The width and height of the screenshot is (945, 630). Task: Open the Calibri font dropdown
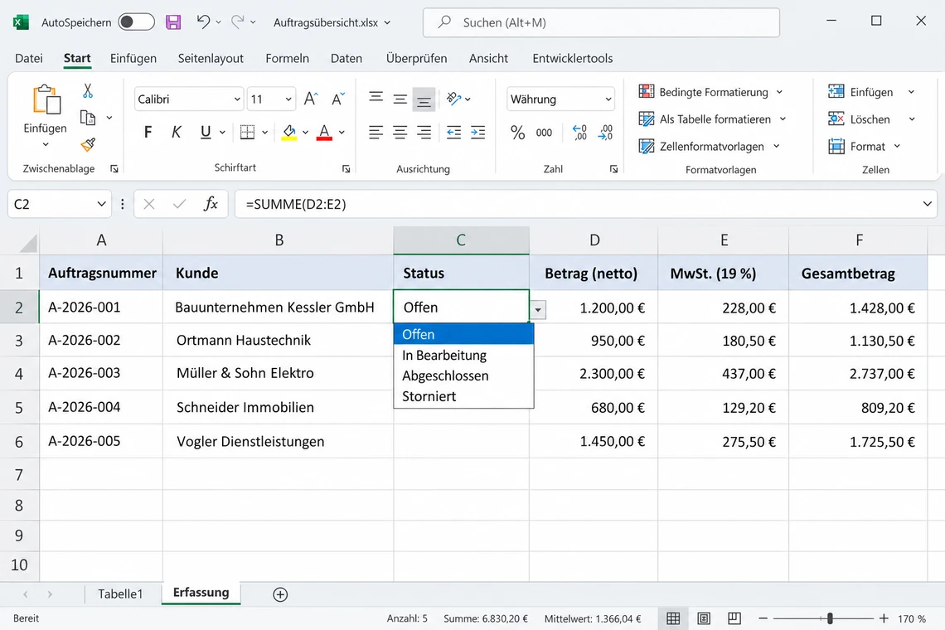[x=237, y=99]
